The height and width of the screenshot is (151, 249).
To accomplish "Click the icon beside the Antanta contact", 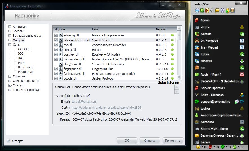I will 197,34.
